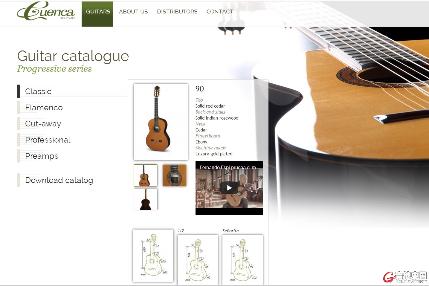This screenshot has height=286, width=429.
Task: Open the CONTACT page
Action: pos(220,12)
